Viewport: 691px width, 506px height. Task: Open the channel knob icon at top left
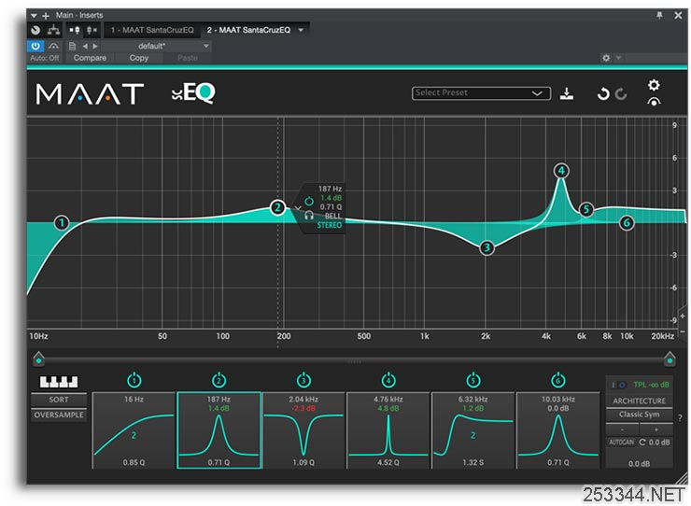pyautogui.click(x=35, y=30)
